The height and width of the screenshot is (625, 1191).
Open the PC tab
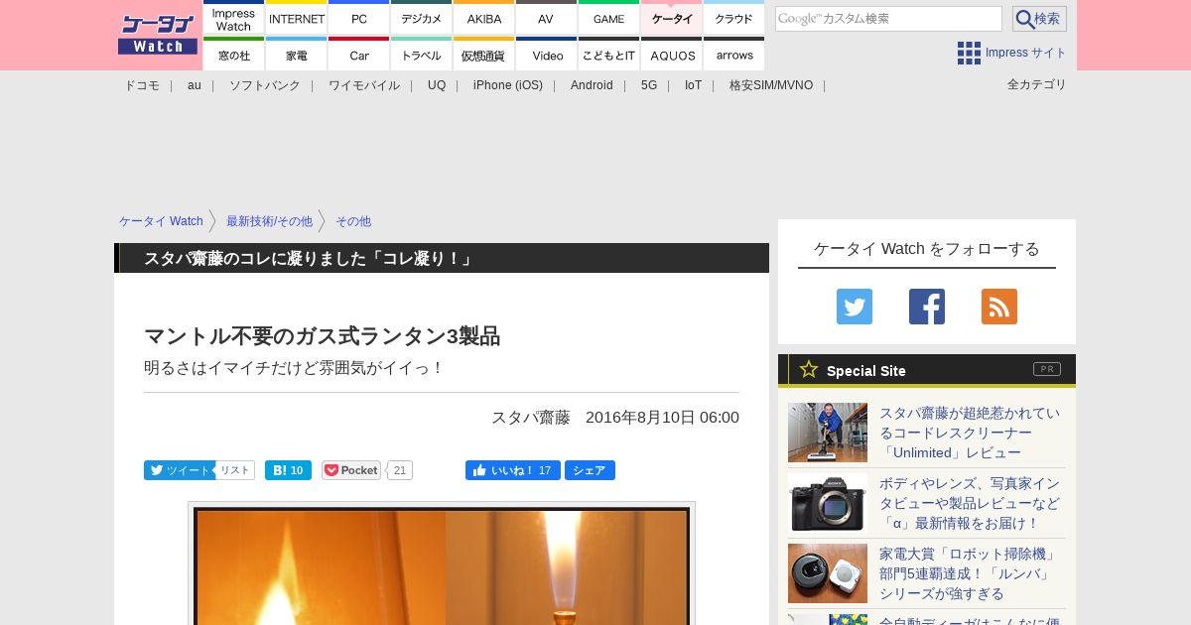[358, 18]
